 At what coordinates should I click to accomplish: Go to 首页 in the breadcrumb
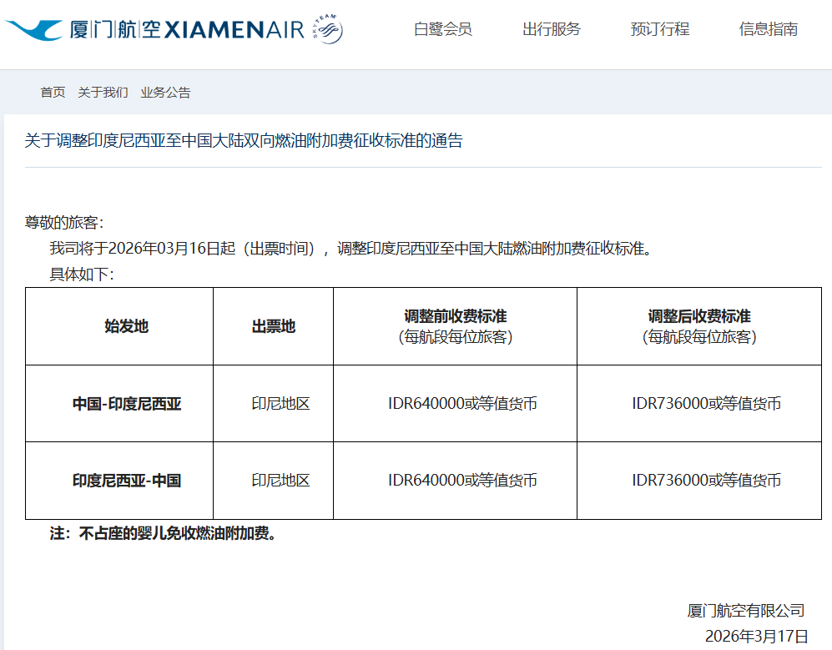pyautogui.click(x=53, y=93)
